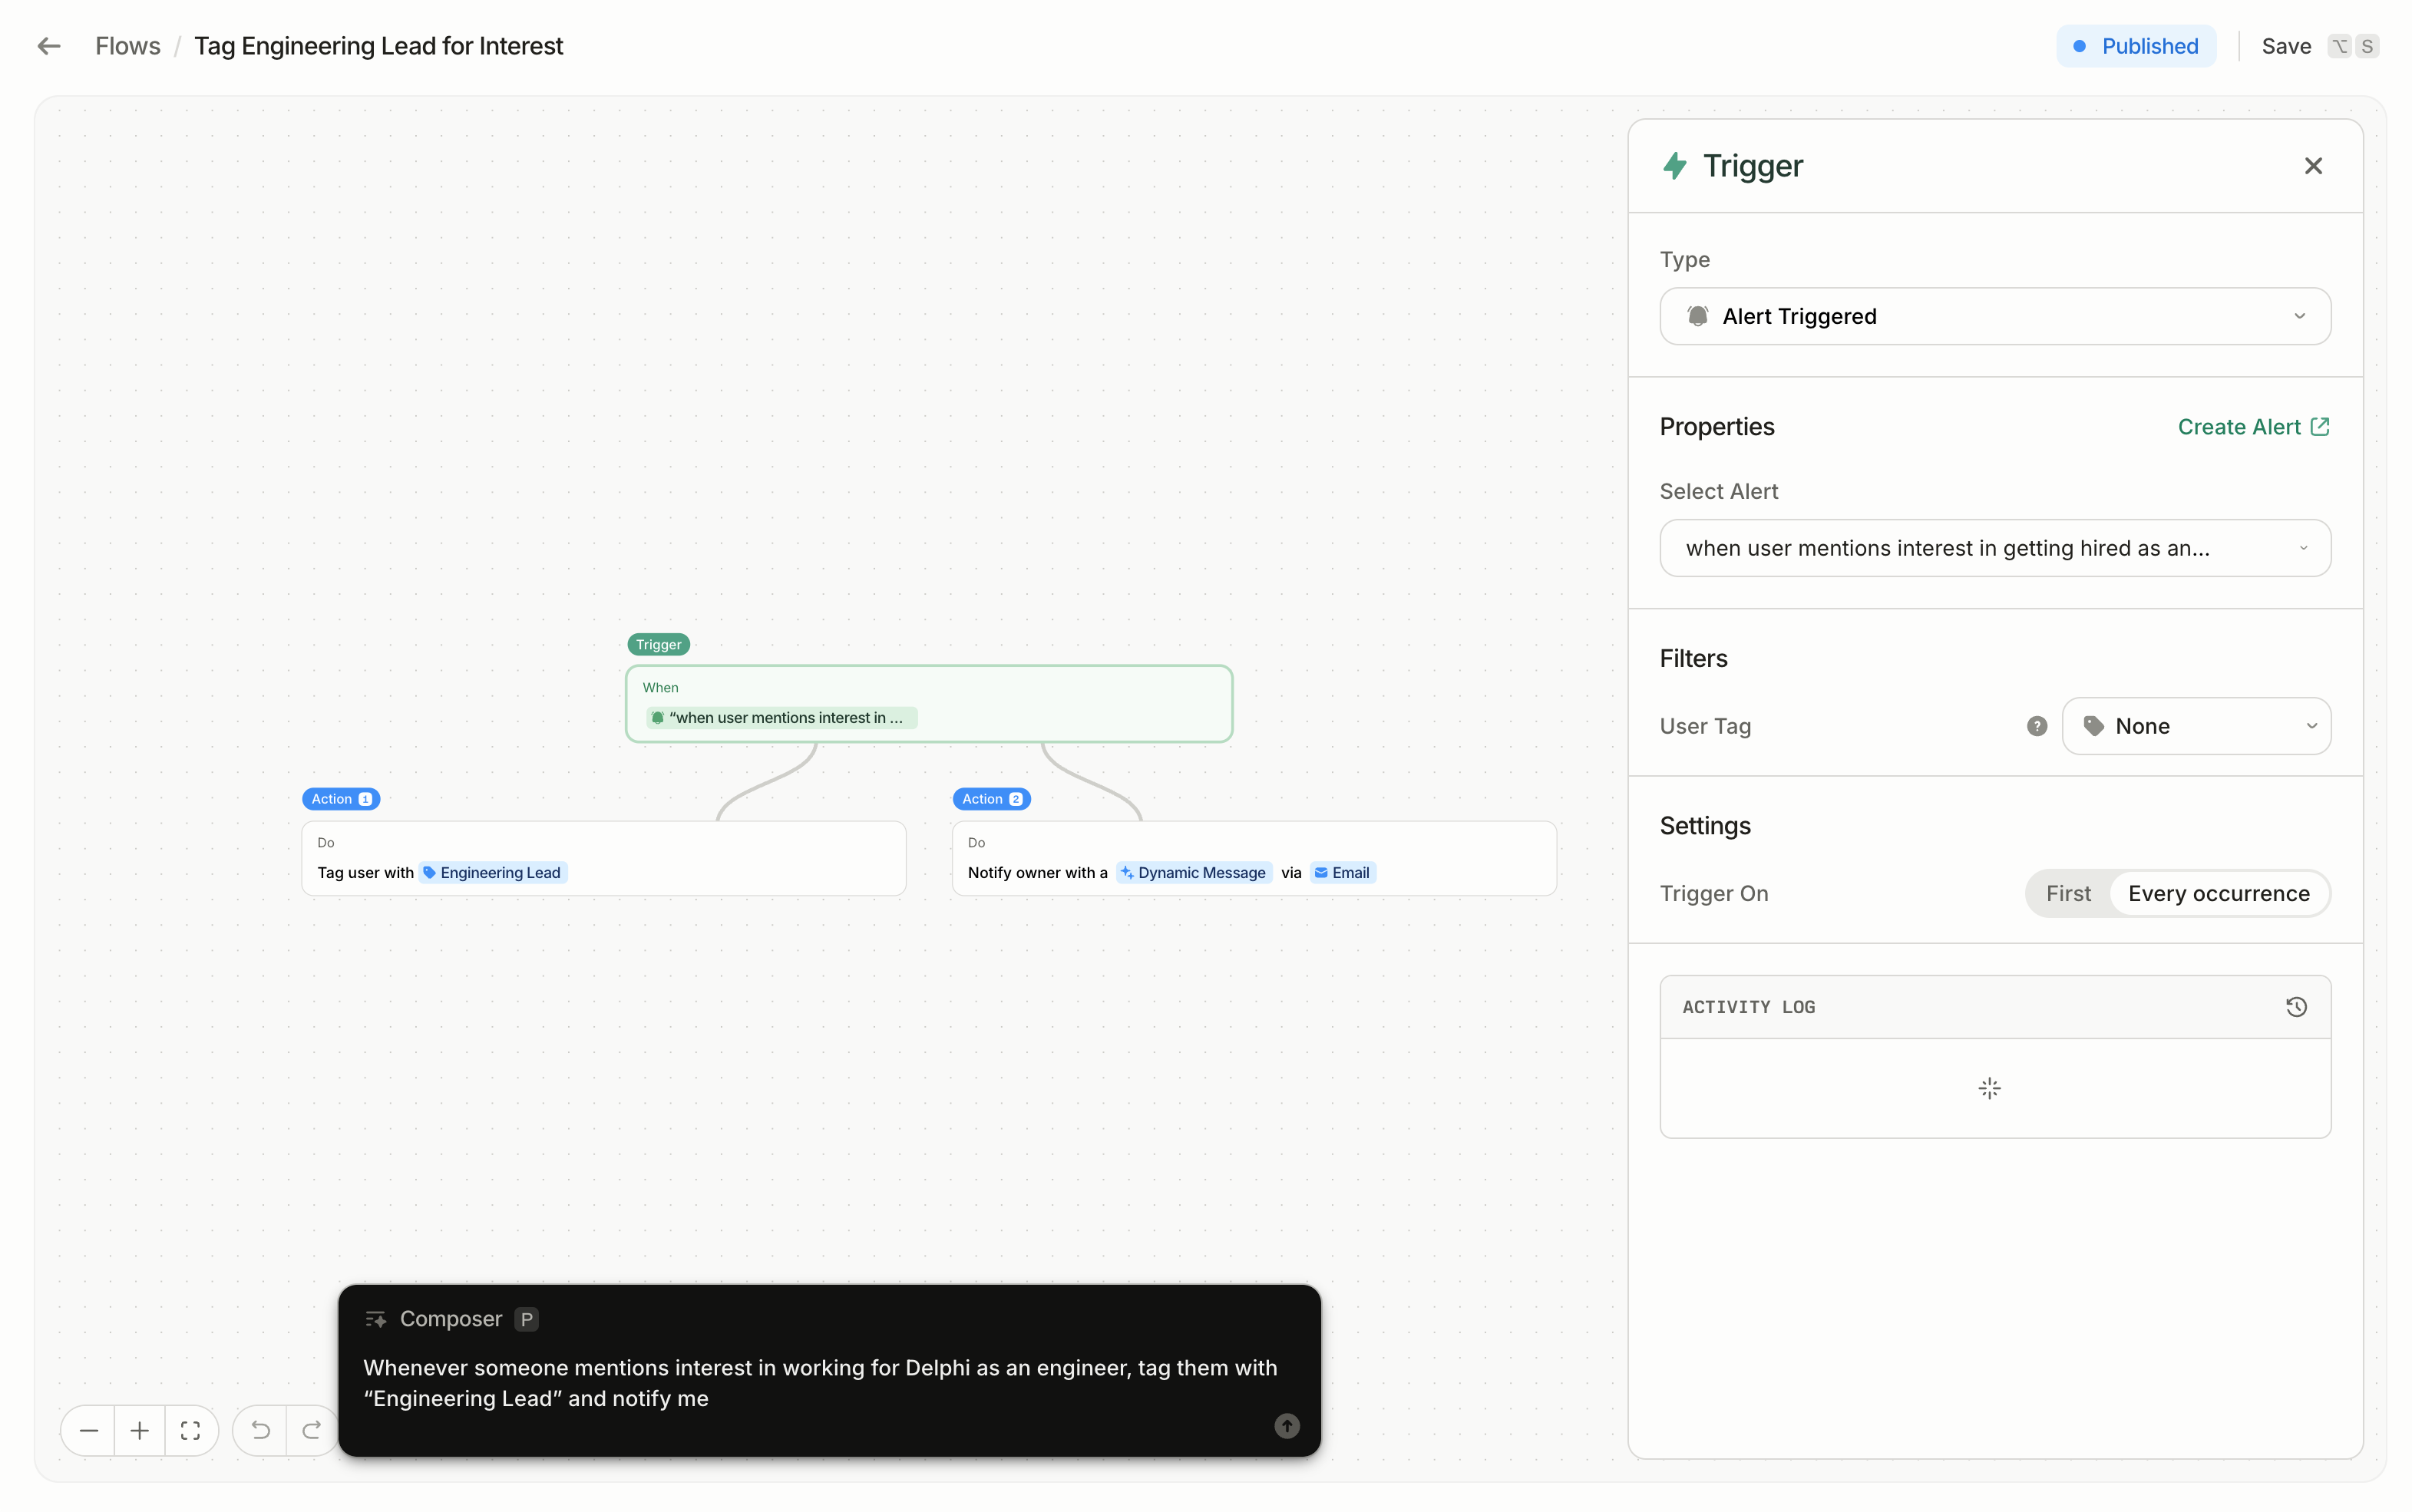Close the Trigger panel
The width and height of the screenshot is (2412, 1512).
tap(2313, 166)
